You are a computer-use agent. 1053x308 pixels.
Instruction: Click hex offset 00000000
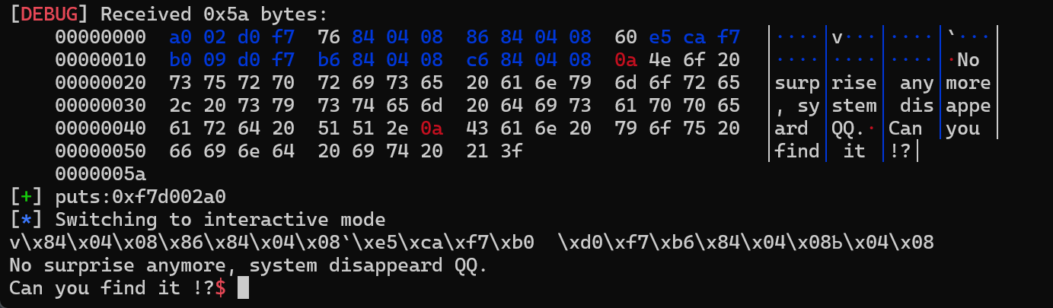[x=101, y=37]
